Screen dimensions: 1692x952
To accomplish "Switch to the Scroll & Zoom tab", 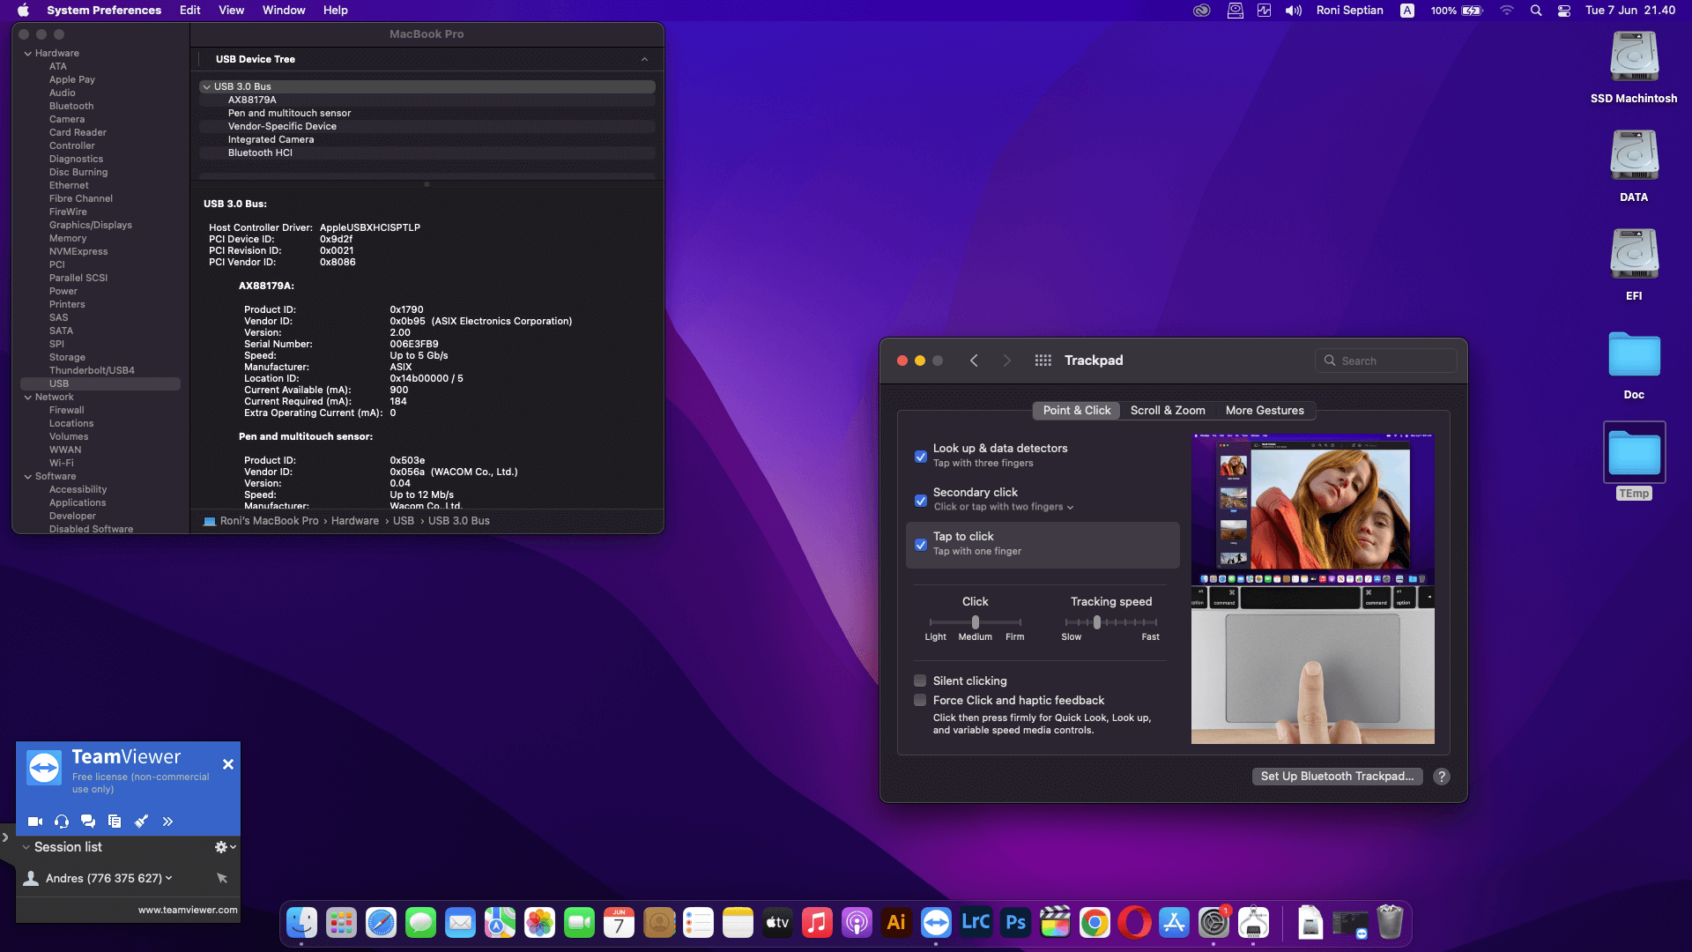I will 1168,411.
